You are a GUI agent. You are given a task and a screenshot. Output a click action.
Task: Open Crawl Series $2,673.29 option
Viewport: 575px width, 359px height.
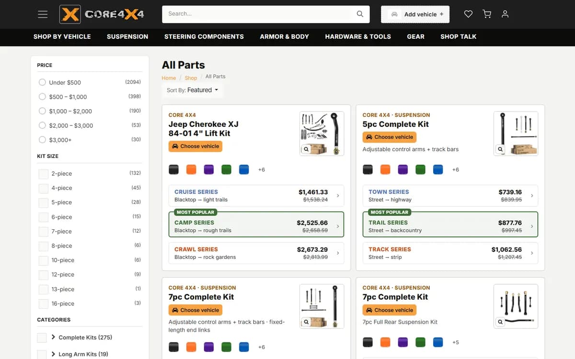click(256, 253)
